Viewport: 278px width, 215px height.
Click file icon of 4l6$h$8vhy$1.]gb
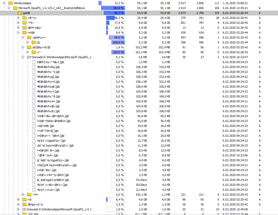tap(34, 111)
